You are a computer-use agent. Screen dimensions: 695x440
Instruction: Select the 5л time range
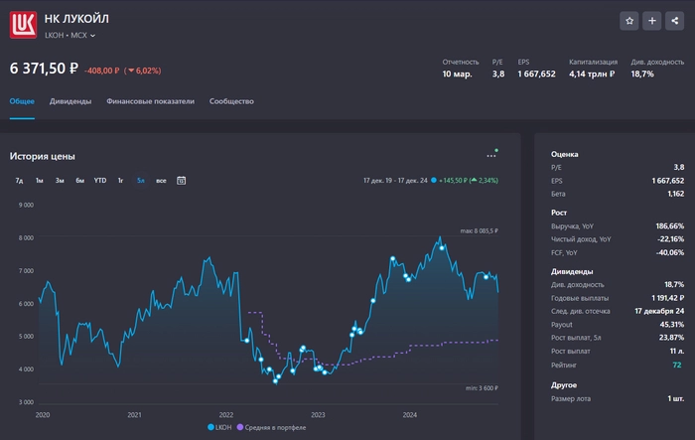[x=141, y=181]
